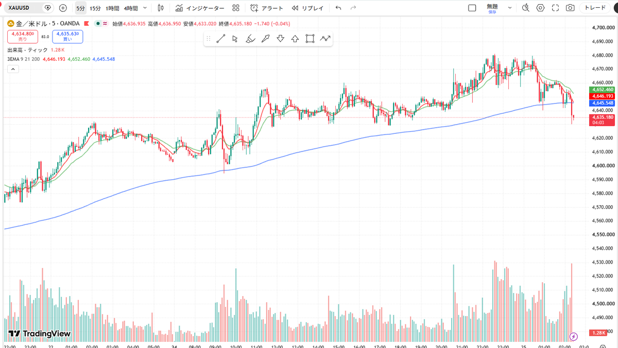Grab the drawing toolbar drag handle
This screenshot has height=348, width=618.
point(209,39)
